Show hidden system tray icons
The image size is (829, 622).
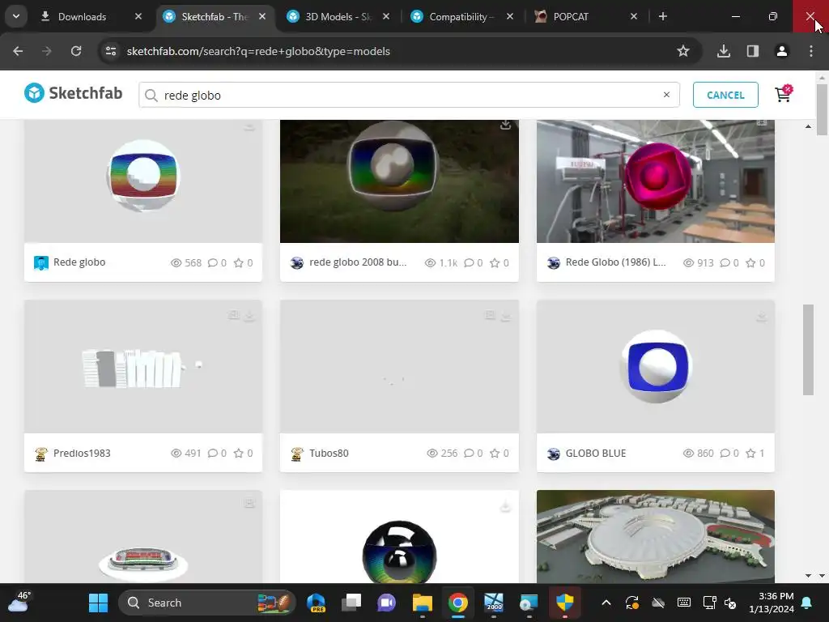tap(606, 603)
